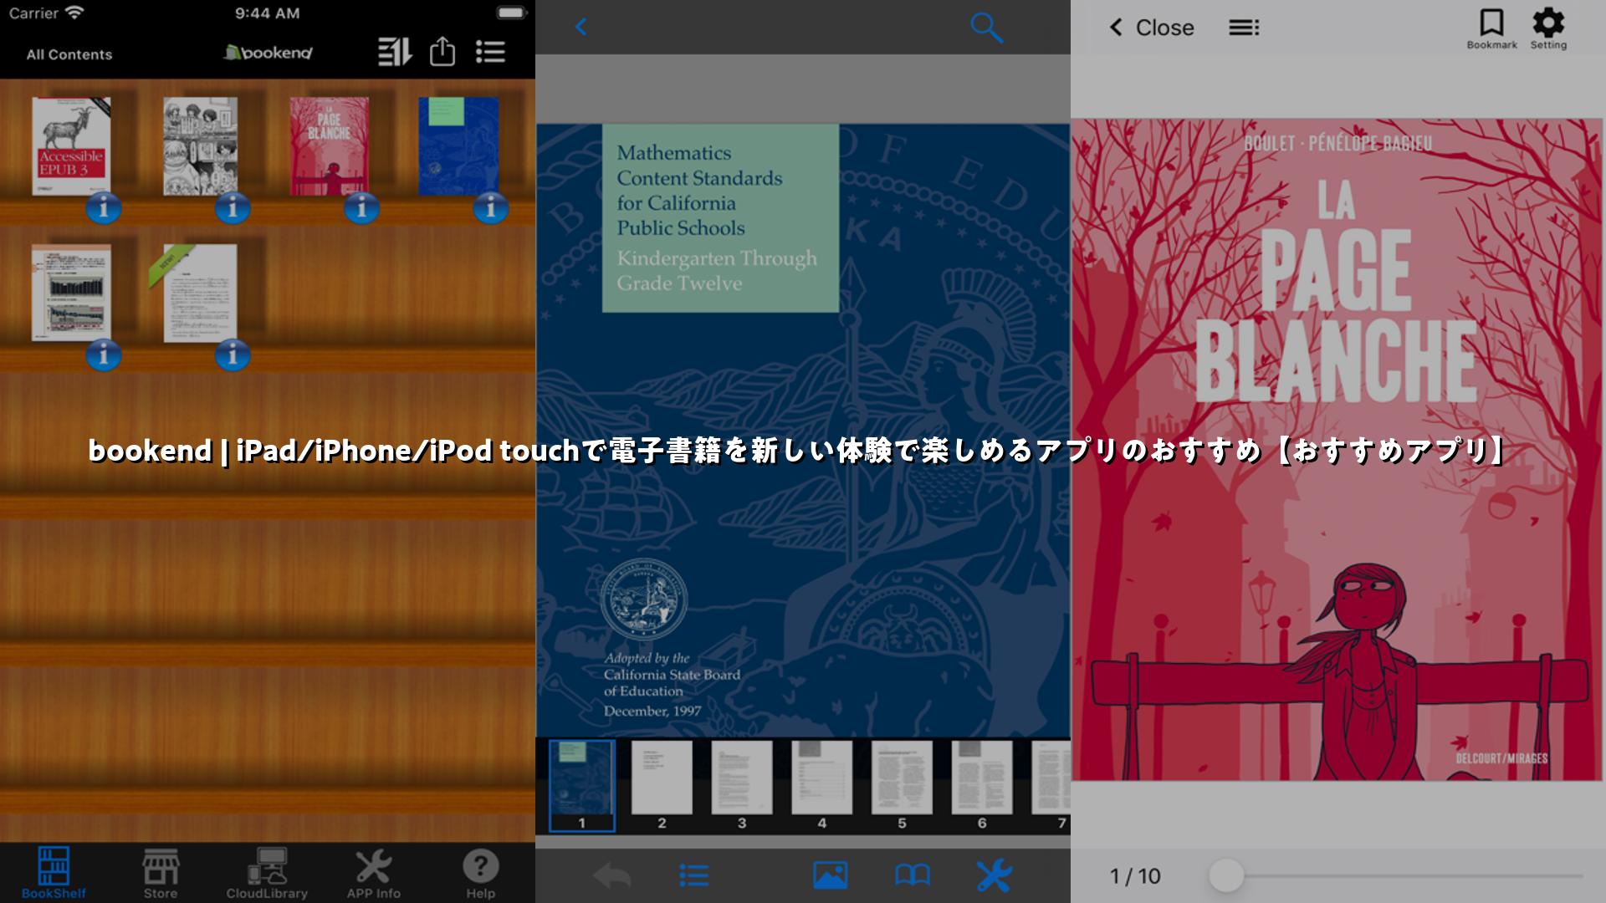Open contents list icon beside Close
Image resolution: width=1606 pixels, height=903 pixels.
(1244, 28)
